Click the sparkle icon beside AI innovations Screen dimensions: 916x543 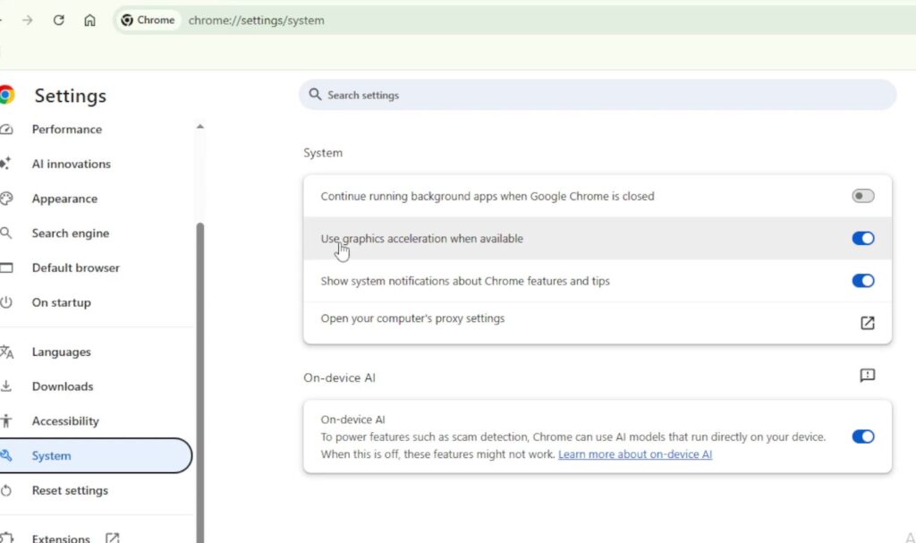pos(5,163)
